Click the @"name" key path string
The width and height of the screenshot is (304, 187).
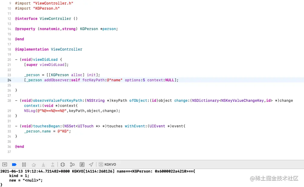click(115, 80)
